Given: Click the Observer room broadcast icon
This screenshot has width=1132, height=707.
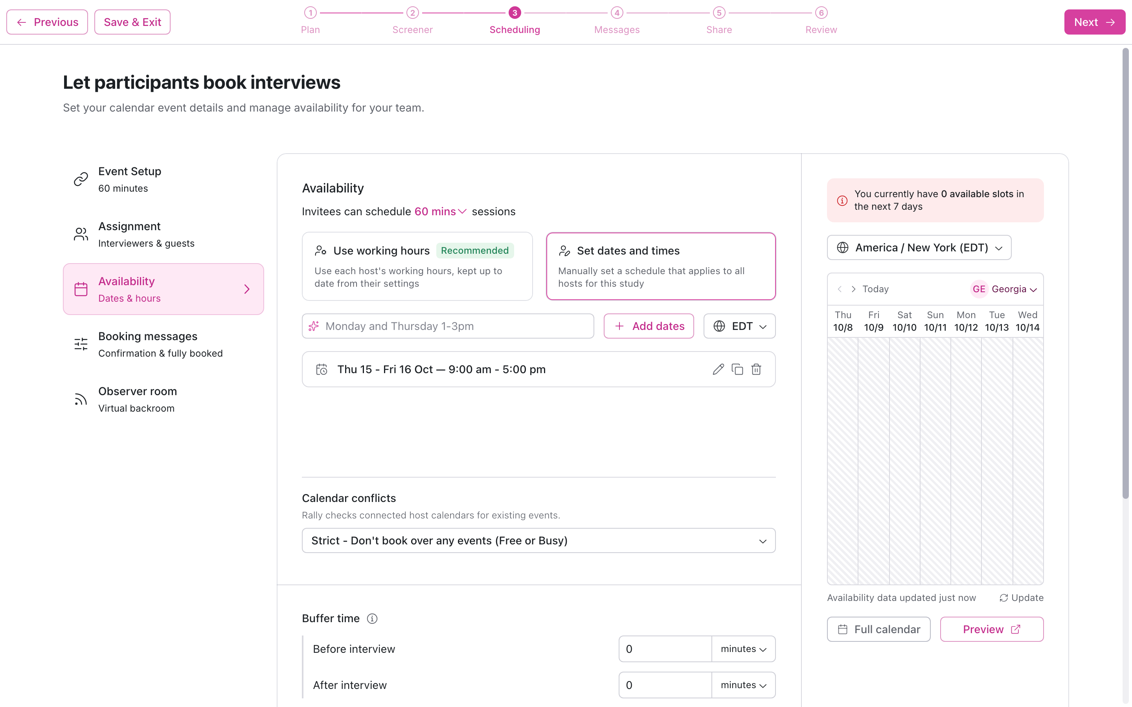Looking at the screenshot, I should pos(81,399).
